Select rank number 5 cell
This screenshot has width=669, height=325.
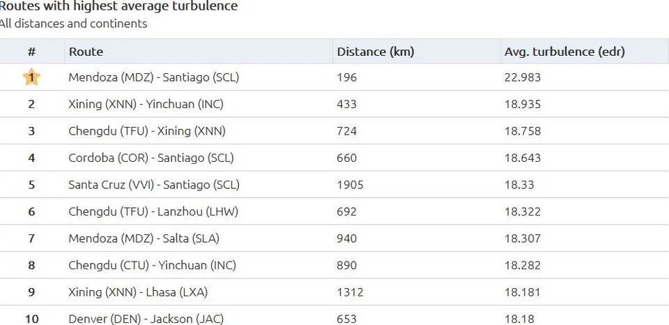tap(31, 185)
